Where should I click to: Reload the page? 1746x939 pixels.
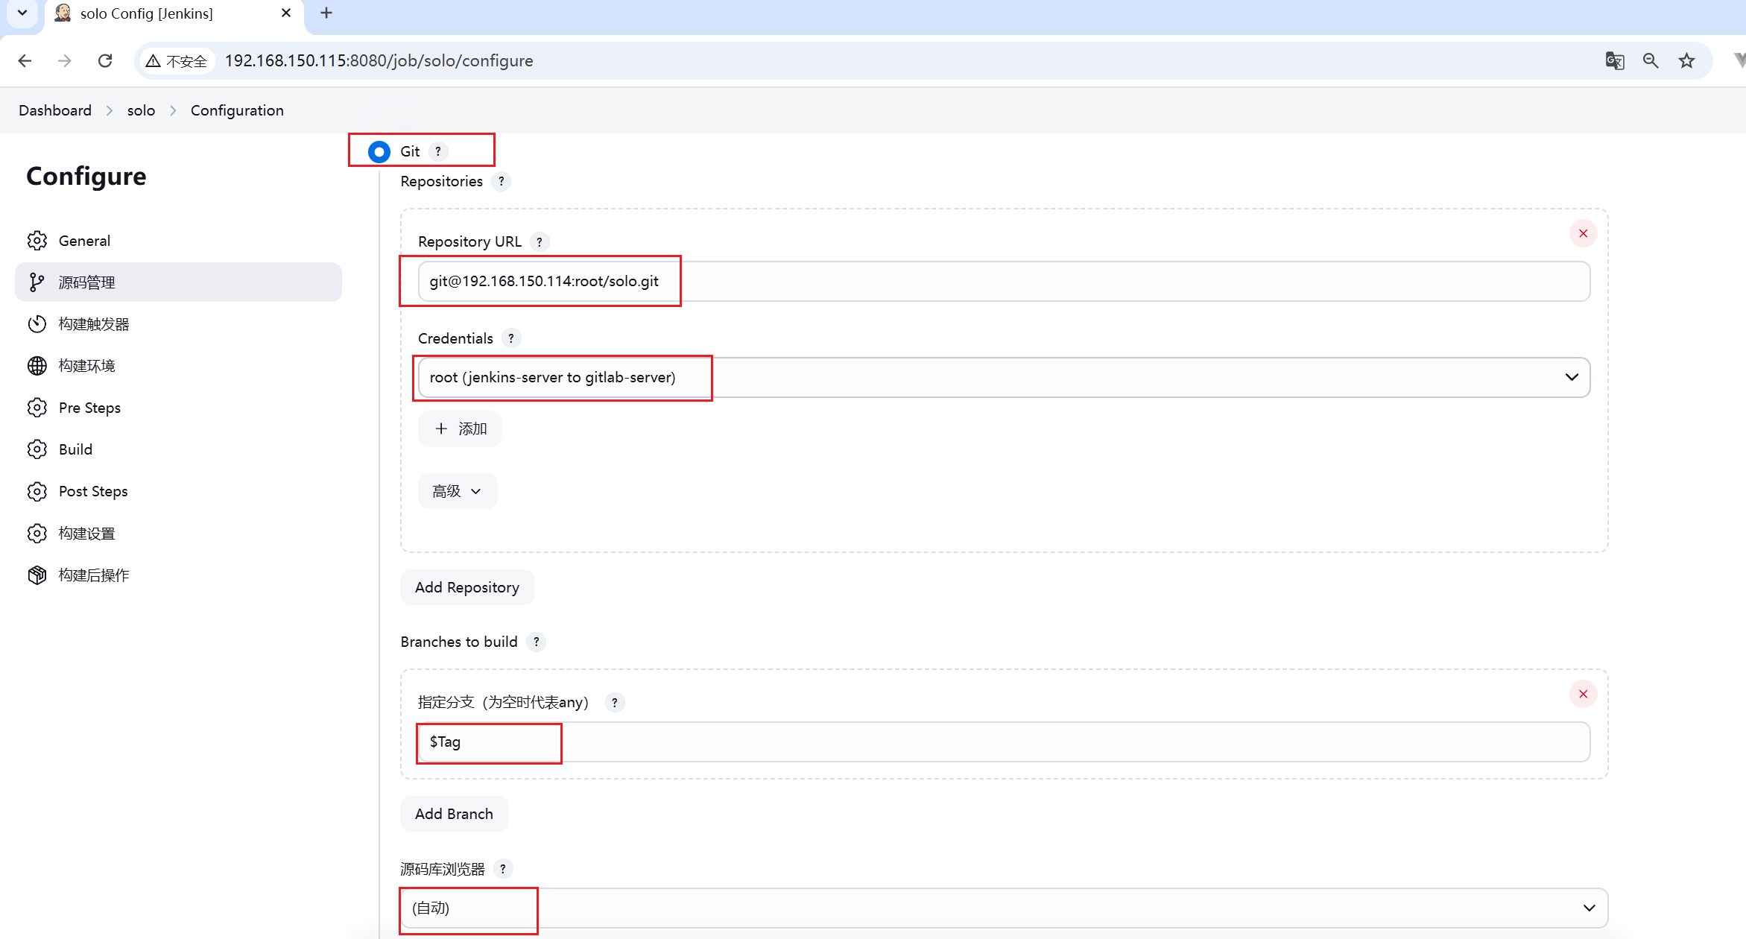point(105,61)
